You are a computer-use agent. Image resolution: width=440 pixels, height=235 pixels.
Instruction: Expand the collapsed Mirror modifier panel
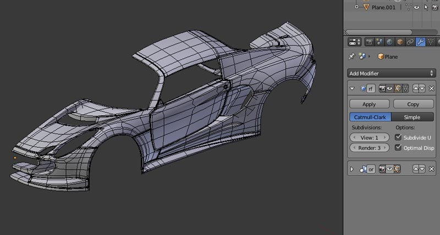click(352, 169)
